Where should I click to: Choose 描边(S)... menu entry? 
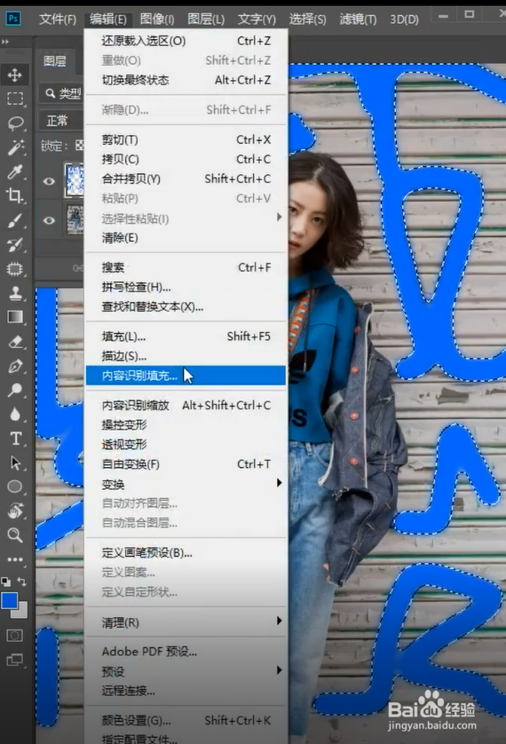[x=186, y=356]
